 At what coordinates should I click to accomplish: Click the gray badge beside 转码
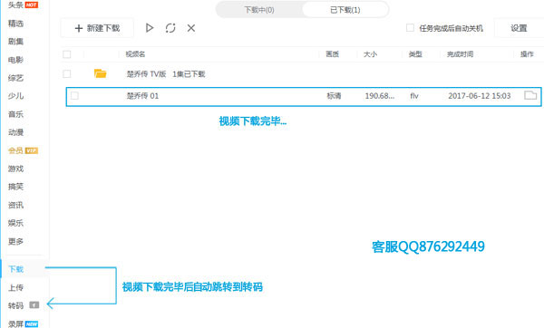(x=34, y=304)
